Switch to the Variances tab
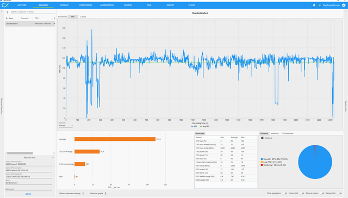Image resolution: width=348 pixels, height=198 pixels. (275, 133)
